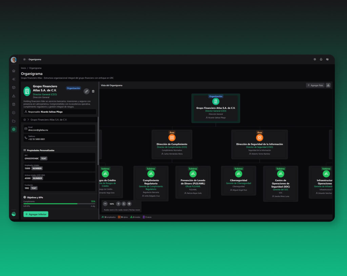Click the Cumplimiento 75% progress bar
The height and width of the screenshot is (276, 347).
pyautogui.click(x=59, y=204)
